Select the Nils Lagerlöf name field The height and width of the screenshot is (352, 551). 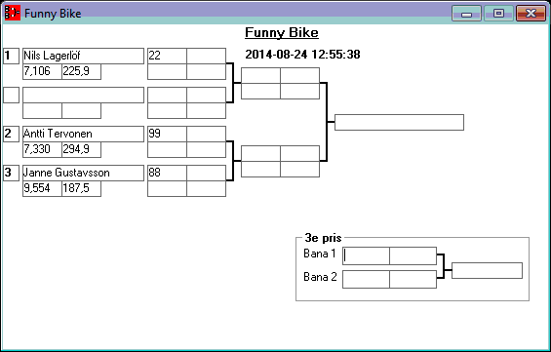point(83,56)
